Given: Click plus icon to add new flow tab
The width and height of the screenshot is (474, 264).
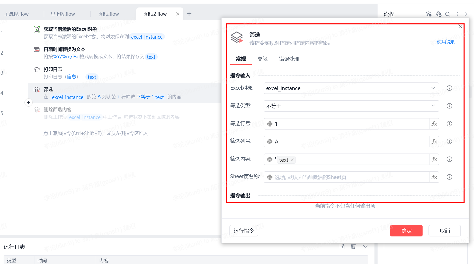Looking at the screenshot, I should [189, 14].
